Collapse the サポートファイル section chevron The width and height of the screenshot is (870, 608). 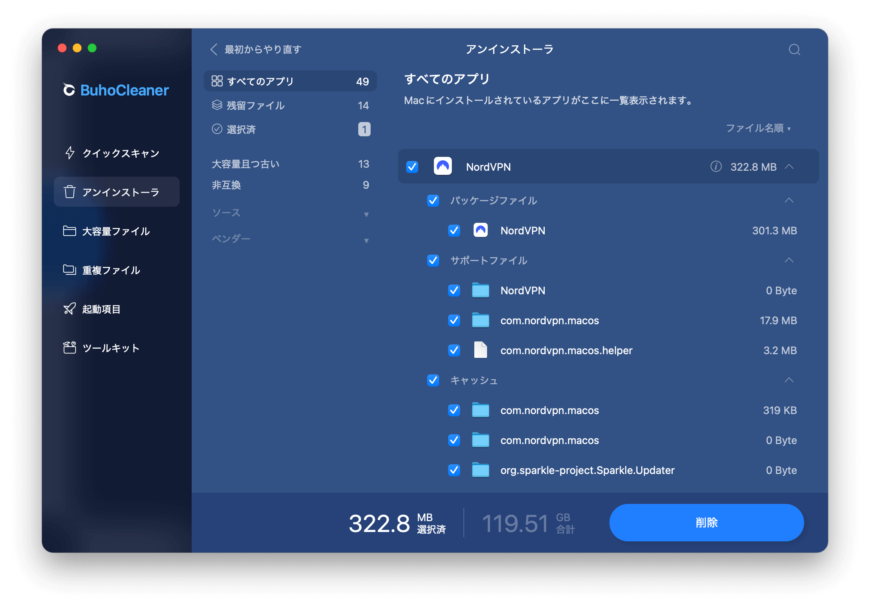click(789, 260)
